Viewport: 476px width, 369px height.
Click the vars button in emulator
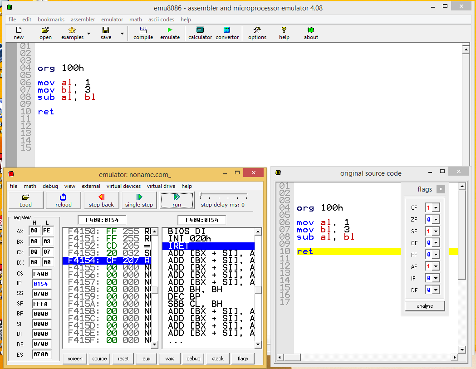coord(170,359)
